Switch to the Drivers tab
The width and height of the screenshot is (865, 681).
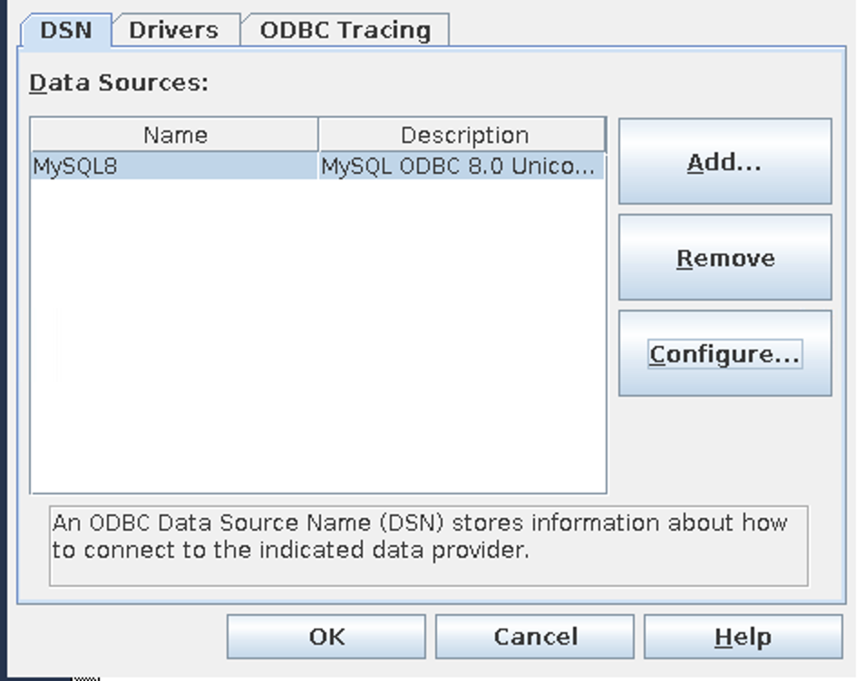172,30
